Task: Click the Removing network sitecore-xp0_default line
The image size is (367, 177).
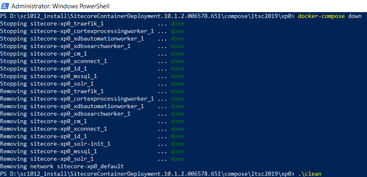Action: pos(62,166)
